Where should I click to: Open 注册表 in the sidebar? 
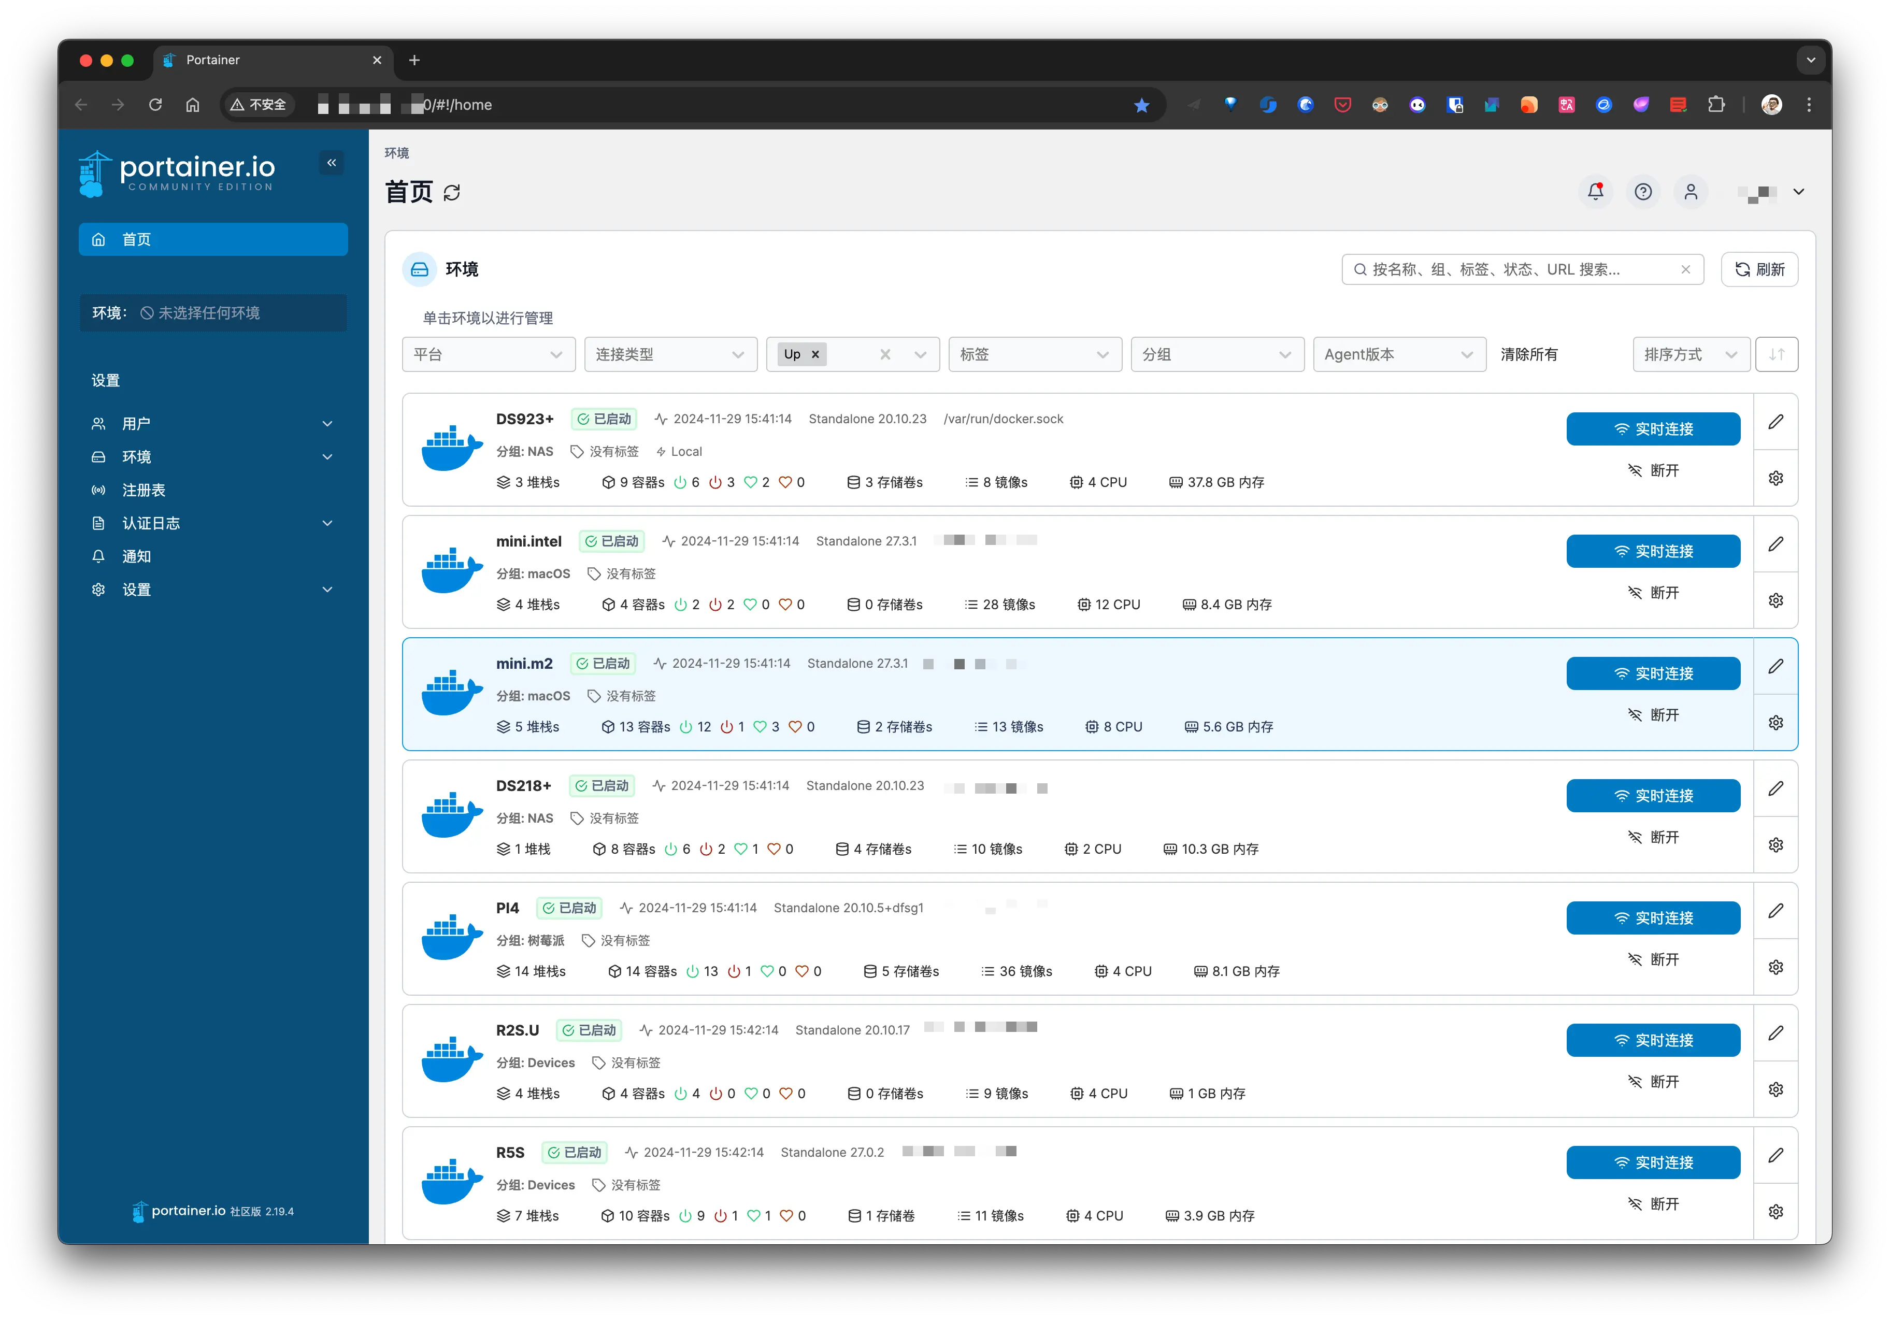click(144, 491)
